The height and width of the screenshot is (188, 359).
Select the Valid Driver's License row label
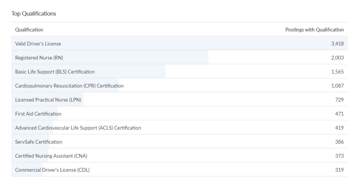click(38, 44)
